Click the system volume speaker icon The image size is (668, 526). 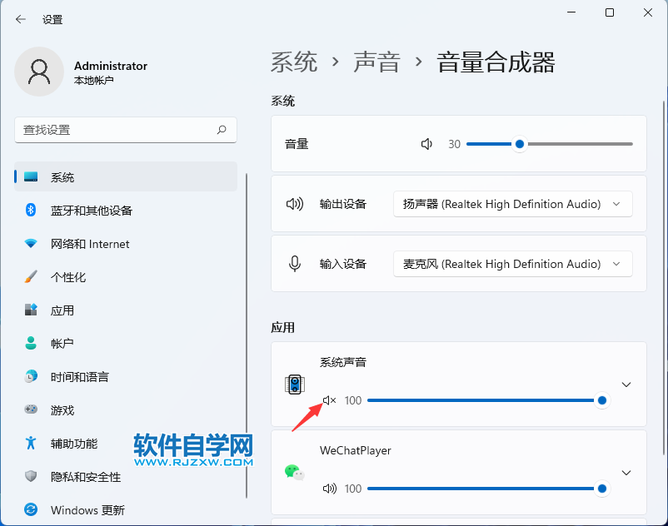(426, 144)
